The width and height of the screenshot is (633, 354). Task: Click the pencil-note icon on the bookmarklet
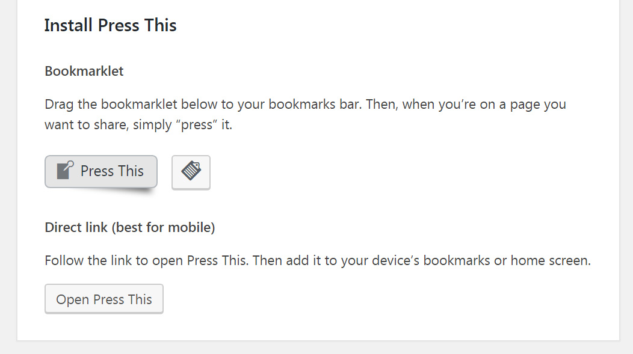(65, 171)
